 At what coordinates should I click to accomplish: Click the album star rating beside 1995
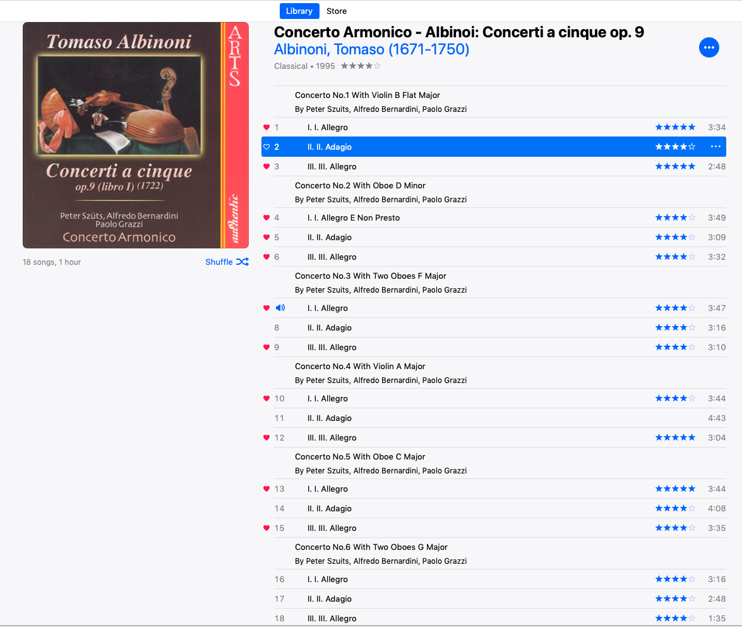click(x=361, y=66)
